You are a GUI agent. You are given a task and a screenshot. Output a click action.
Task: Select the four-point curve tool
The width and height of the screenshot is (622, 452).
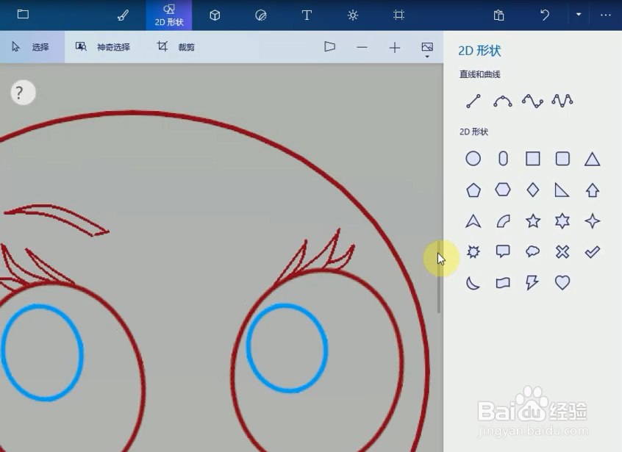click(x=532, y=101)
